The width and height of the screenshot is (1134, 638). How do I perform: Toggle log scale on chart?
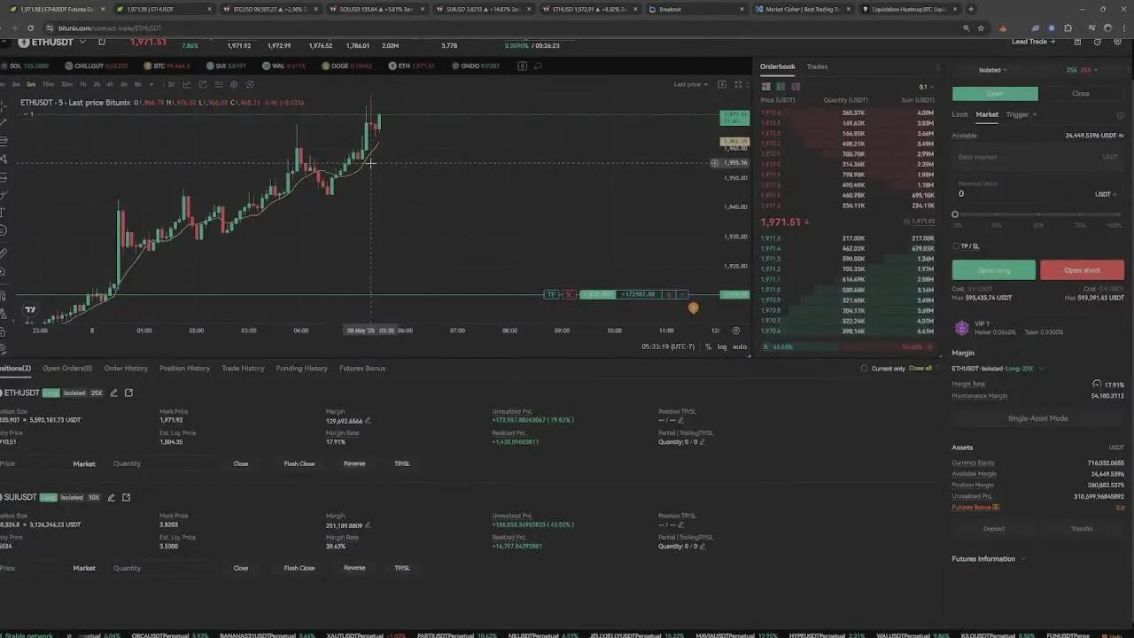722,346
